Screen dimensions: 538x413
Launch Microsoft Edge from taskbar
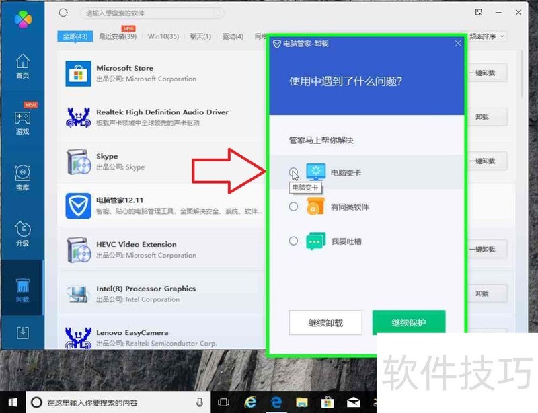pyautogui.click(x=276, y=402)
